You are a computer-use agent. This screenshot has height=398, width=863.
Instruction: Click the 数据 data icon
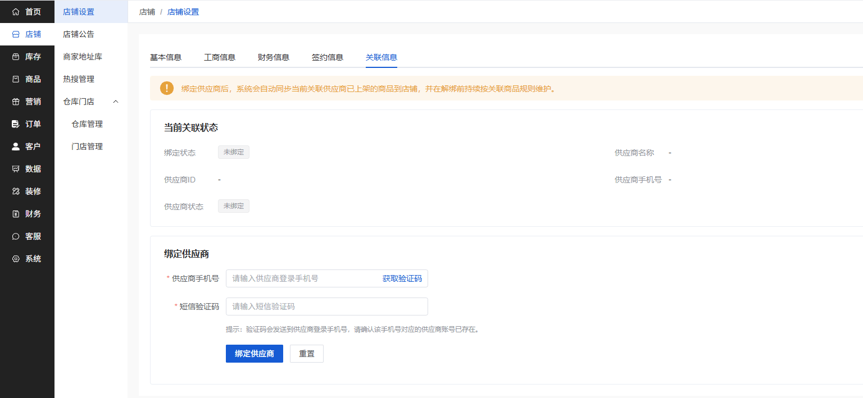point(16,169)
